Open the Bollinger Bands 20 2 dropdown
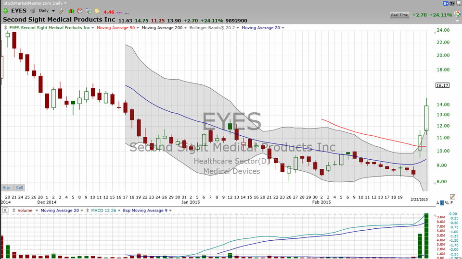This screenshot has width=462, height=259. (238, 28)
